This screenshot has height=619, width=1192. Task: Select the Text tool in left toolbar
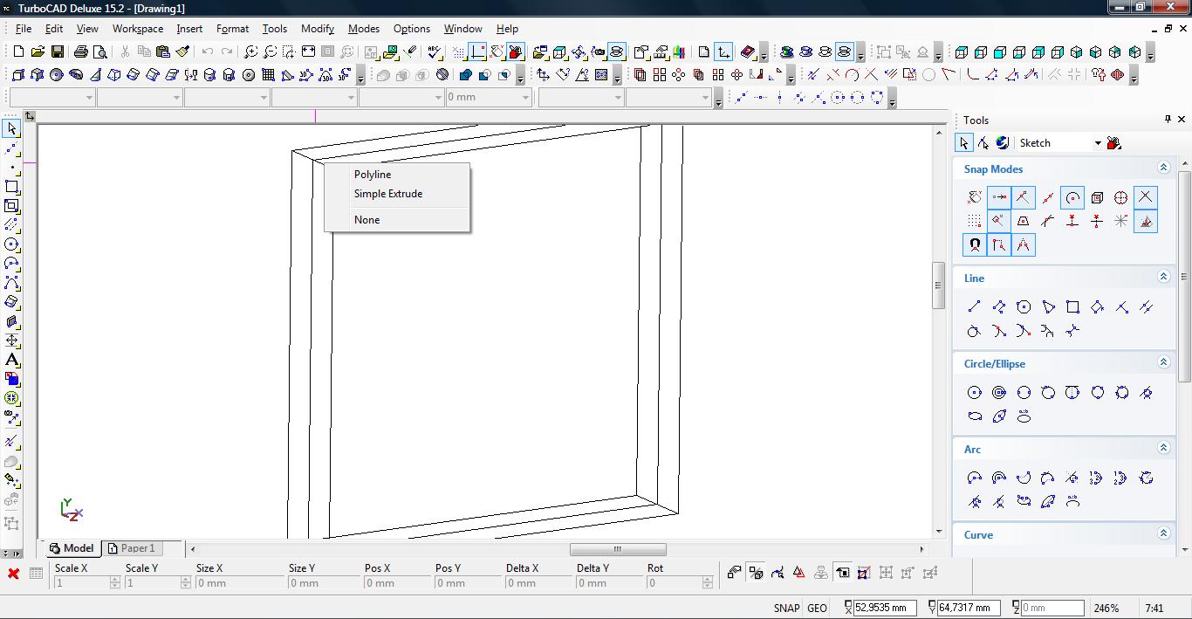coord(12,360)
